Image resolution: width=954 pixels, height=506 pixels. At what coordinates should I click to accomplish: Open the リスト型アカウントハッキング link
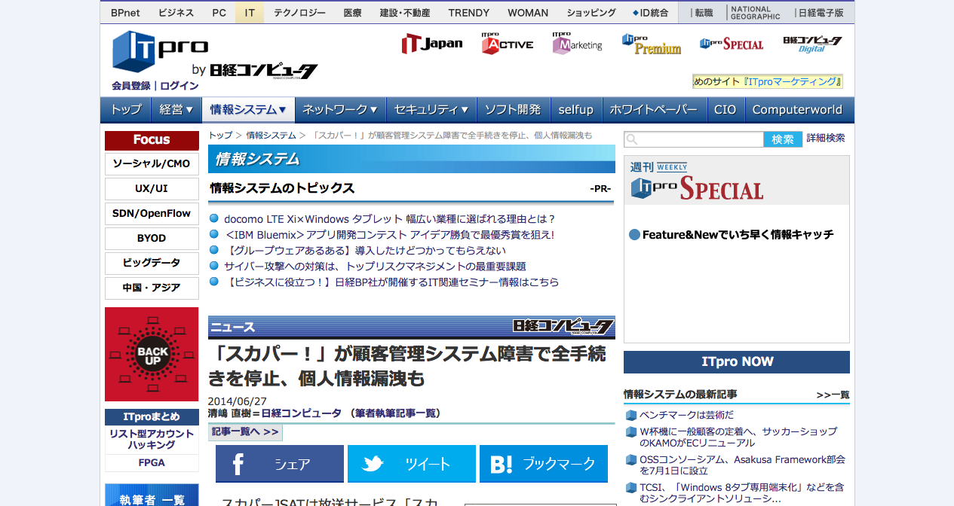[152, 439]
